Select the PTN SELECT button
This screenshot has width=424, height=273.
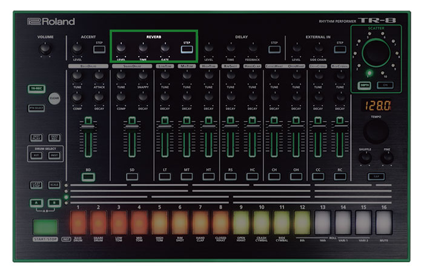tap(36, 108)
